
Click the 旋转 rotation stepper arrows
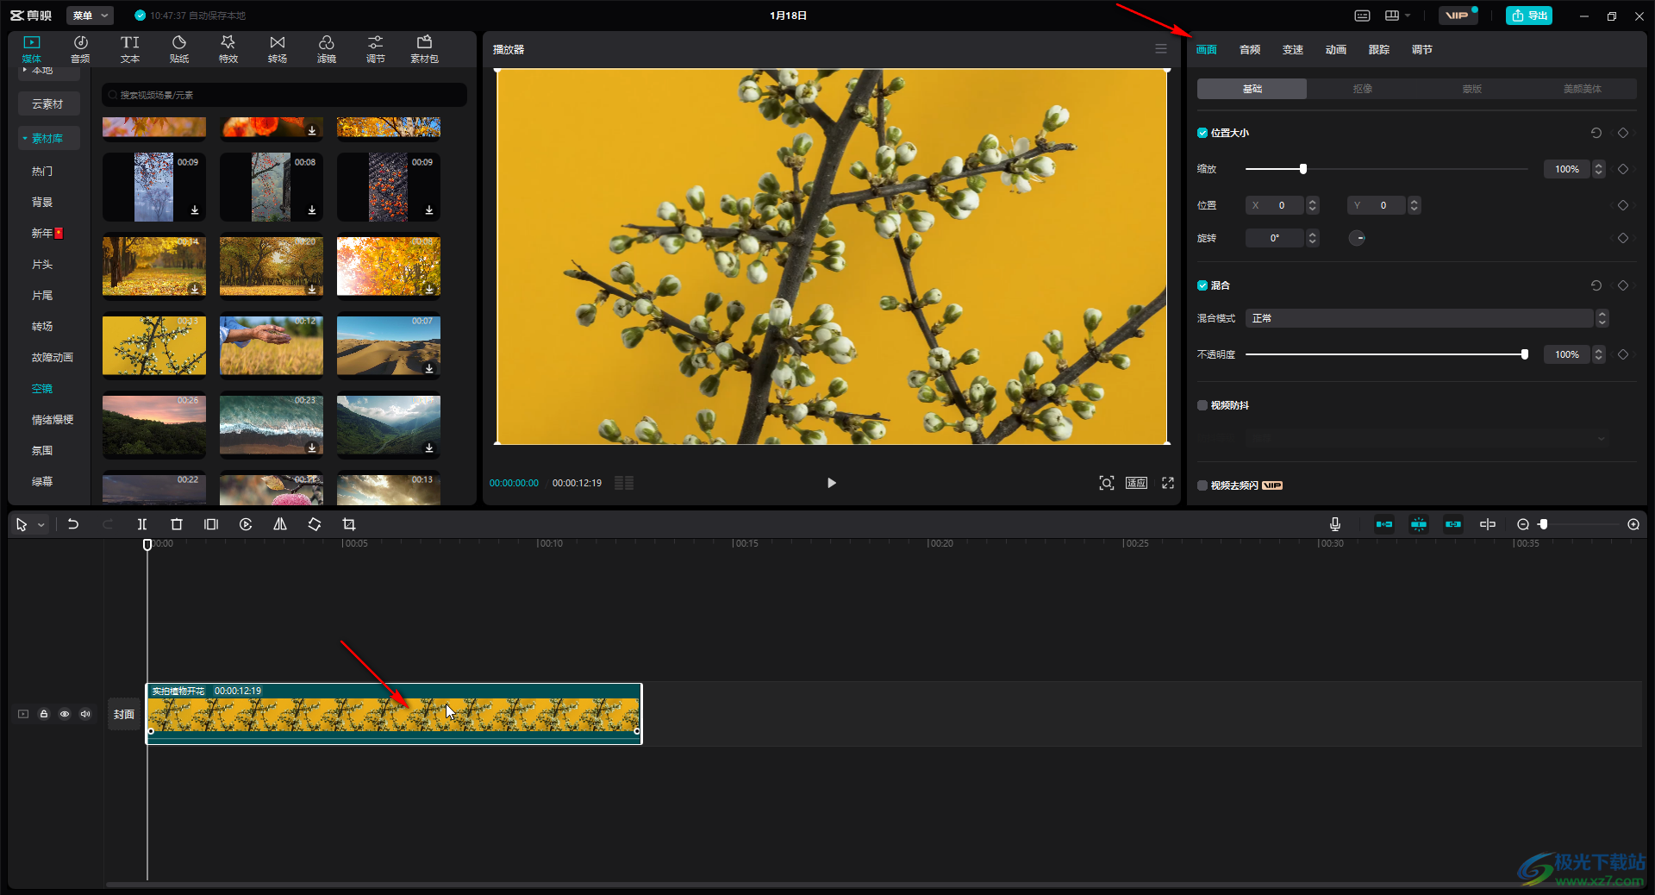(1313, 238)
